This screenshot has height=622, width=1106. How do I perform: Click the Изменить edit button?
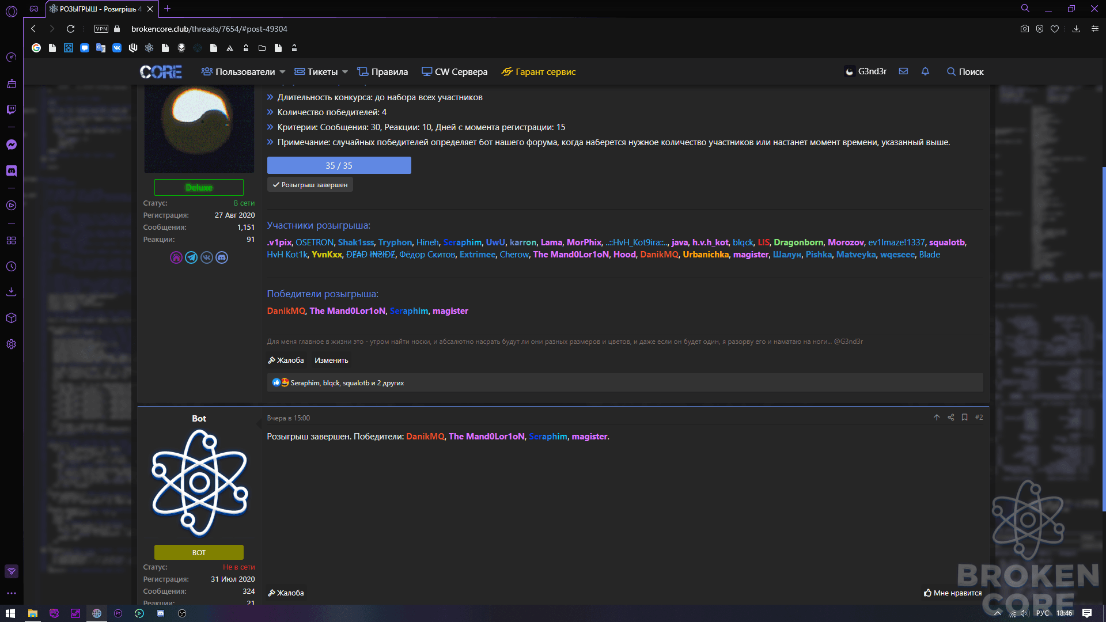point(331,361)
